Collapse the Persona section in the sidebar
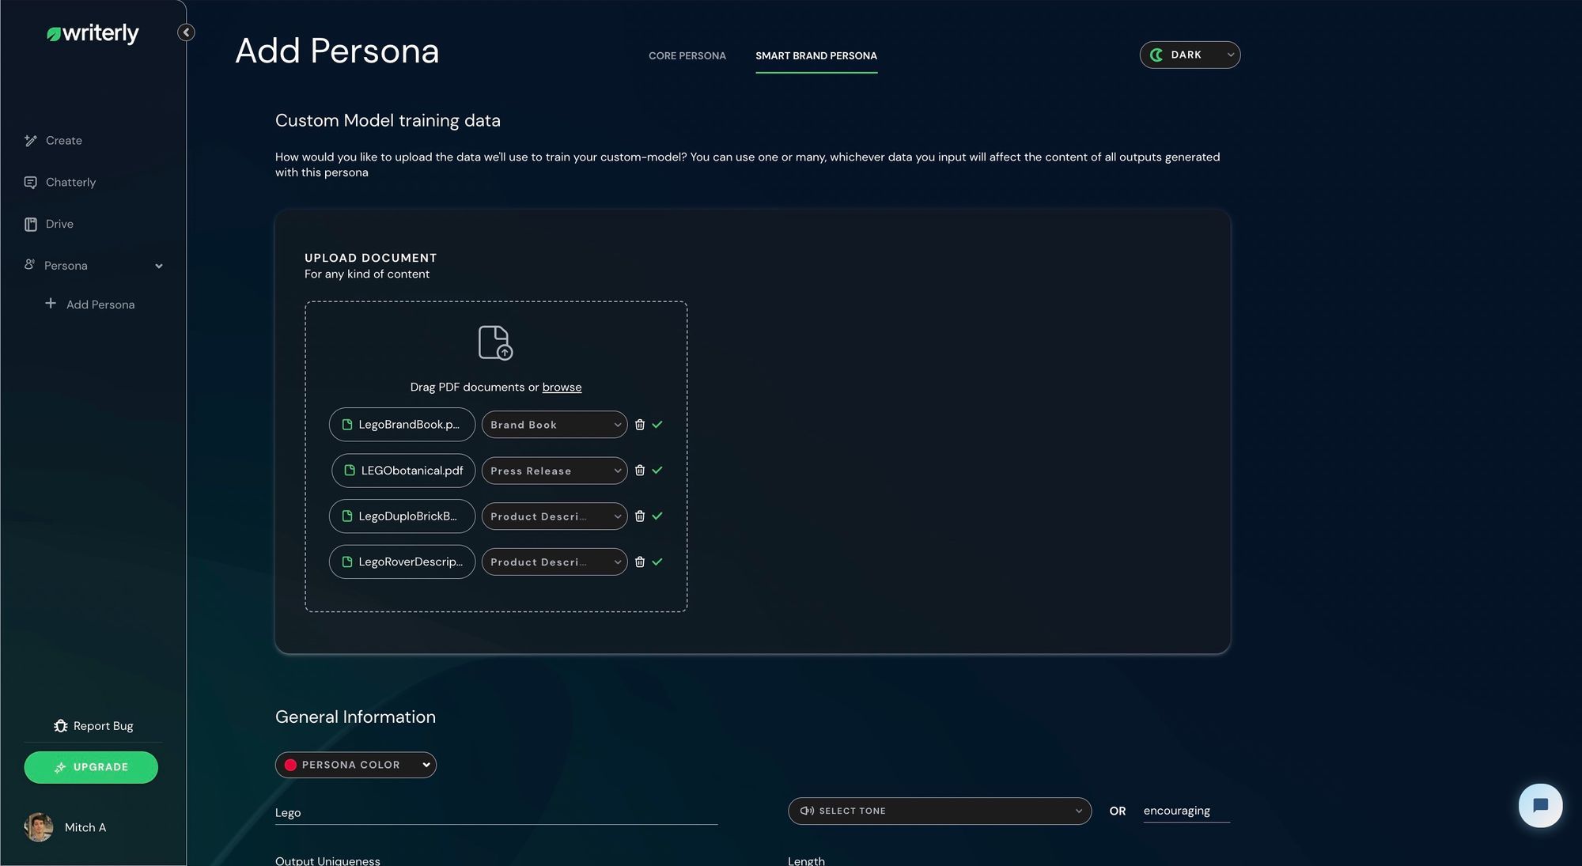 pos(159,266)
